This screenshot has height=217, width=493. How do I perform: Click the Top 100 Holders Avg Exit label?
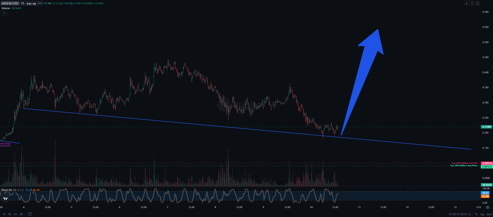[x=465, y=163]
